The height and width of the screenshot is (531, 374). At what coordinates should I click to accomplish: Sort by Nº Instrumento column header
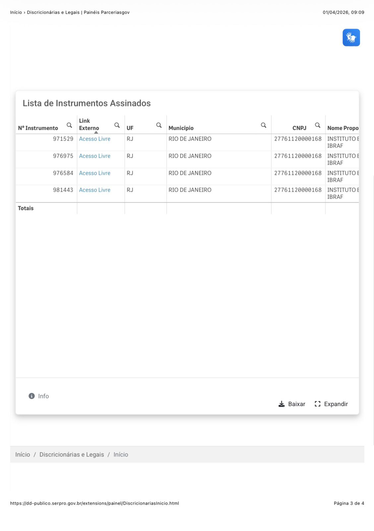(x=38, y=128)
